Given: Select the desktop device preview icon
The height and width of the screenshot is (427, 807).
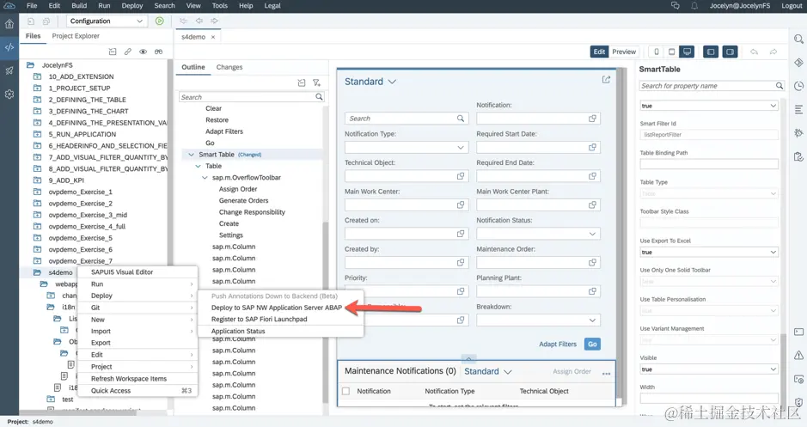Looking at the screenshot, I should [x=687, y=52].
